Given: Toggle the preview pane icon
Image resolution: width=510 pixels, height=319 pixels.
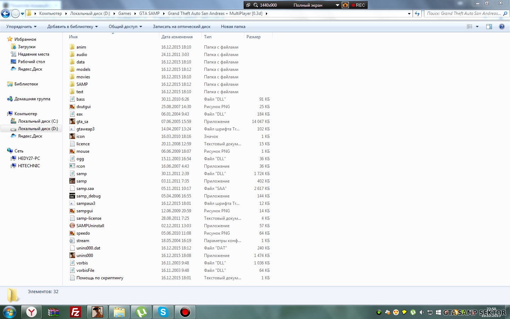Looking at the screenshot, I should pos(489,27).
